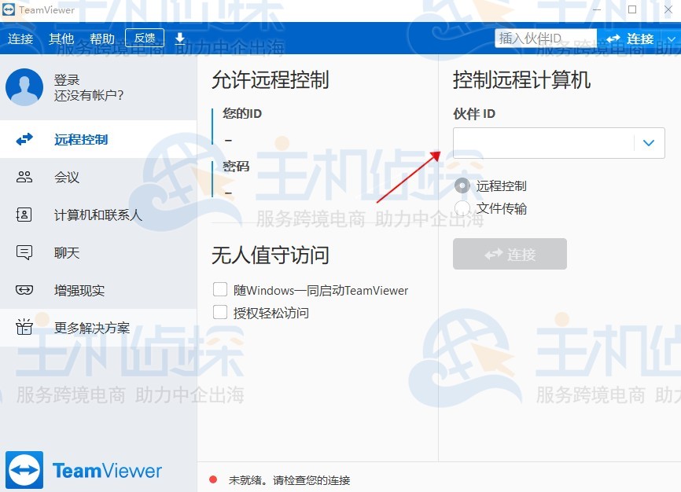Open the 连接 menu
681x492 pixels.
[20, 38]
